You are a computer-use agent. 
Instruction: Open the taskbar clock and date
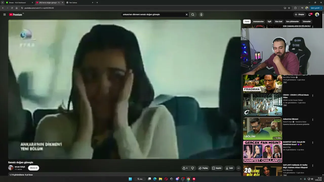pos(318,179)
